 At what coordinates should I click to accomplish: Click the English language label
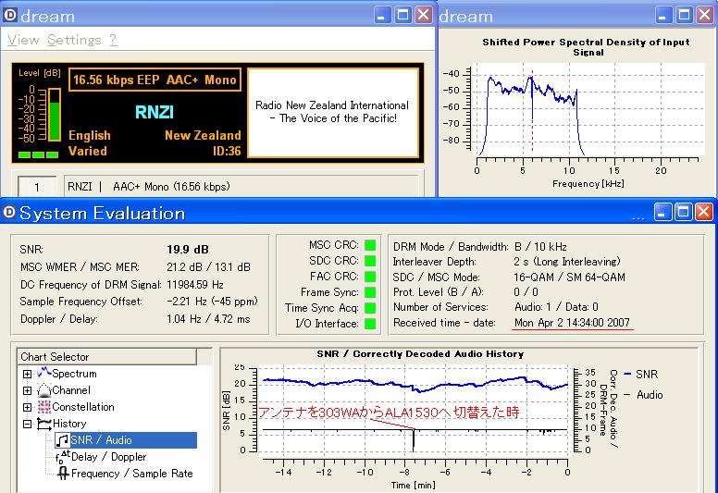90,135
